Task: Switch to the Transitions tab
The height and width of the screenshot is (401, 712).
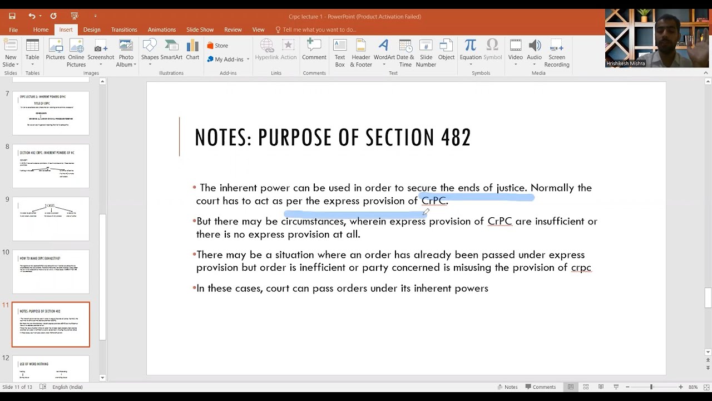Action: tap(124, 30)
